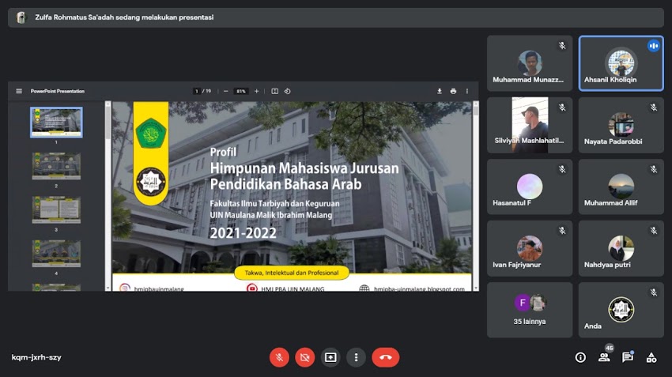The width and height of the screenshot is (672, 377).
Task: Click the slide title Himpunan Mahasiswa Jurusan
Action: click(304, 168)
